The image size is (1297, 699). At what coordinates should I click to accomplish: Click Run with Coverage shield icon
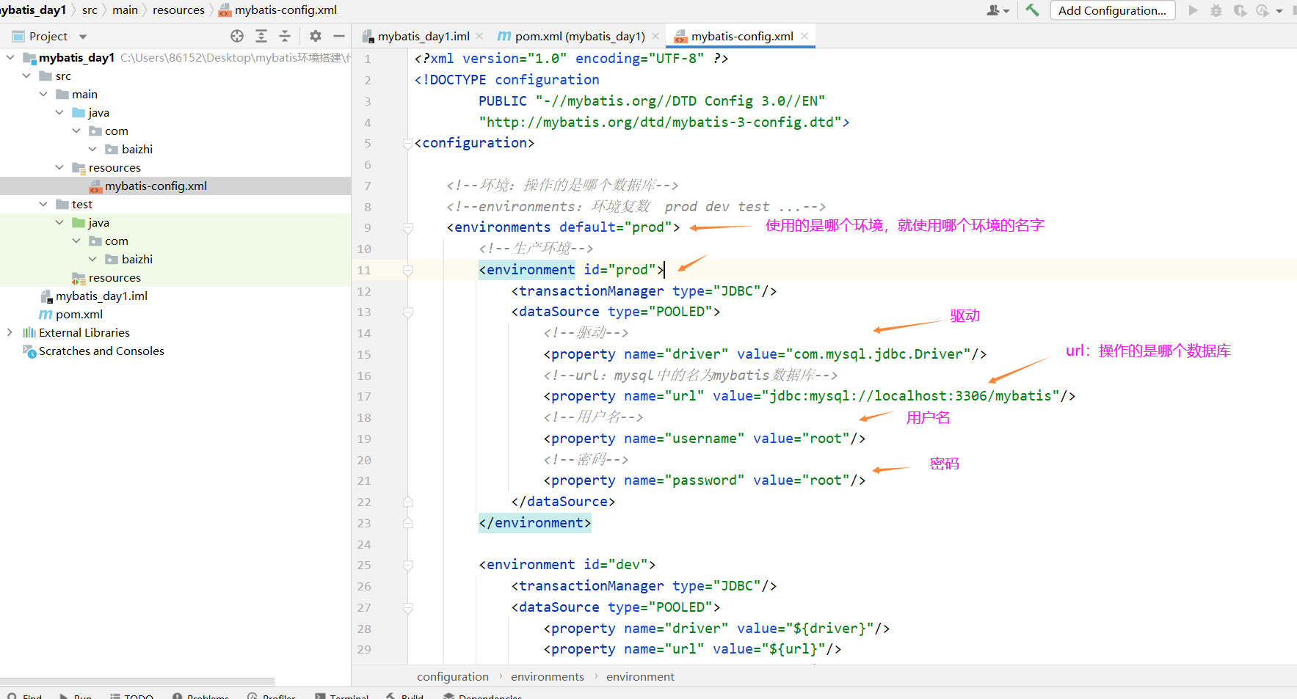pos(1240,10)
